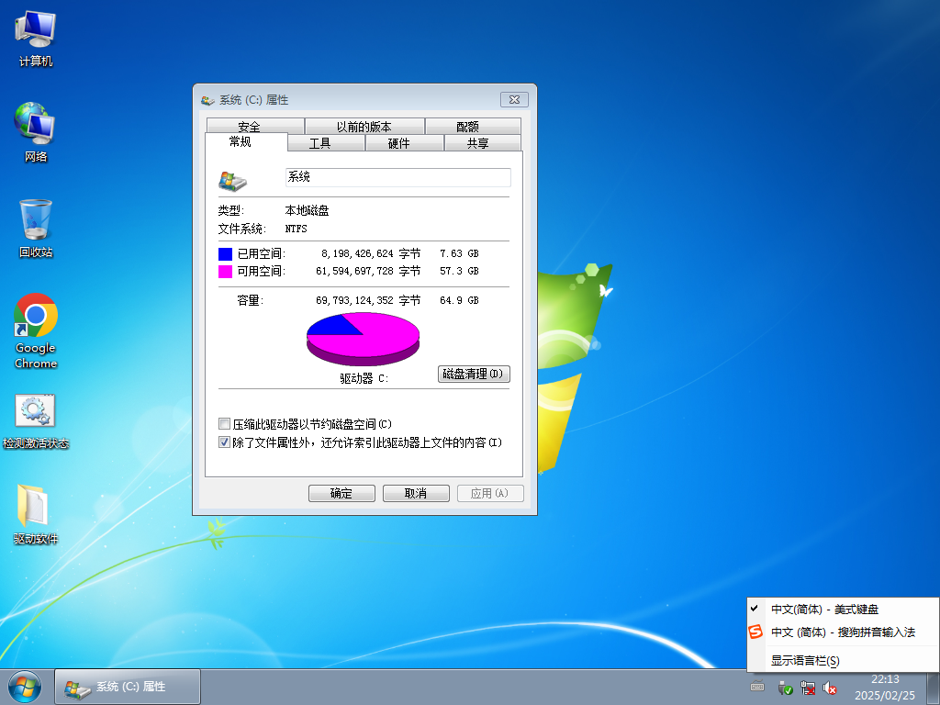Uncheck the allow file content indexing checkbox
The width and height of the screenshot is (940, 705).
click(224, 442)
